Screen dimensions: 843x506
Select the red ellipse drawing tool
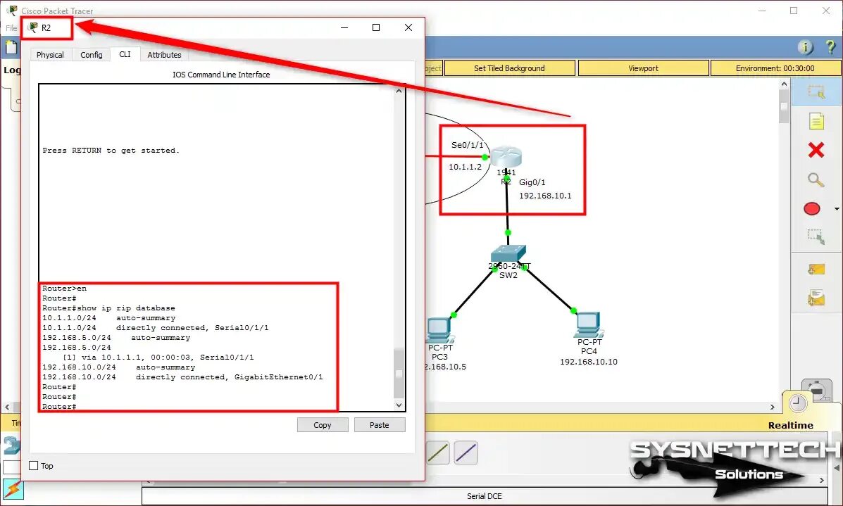click(x=812, y=208)
